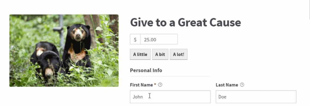Click the help icon beside First Name
This screenshot has width=310, height=106.
pyautogui.click(x=160, y=85)
